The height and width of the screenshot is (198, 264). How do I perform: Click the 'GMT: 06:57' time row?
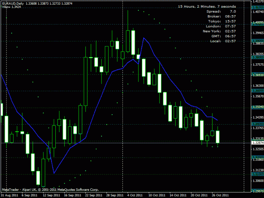[x=223, y=36]
